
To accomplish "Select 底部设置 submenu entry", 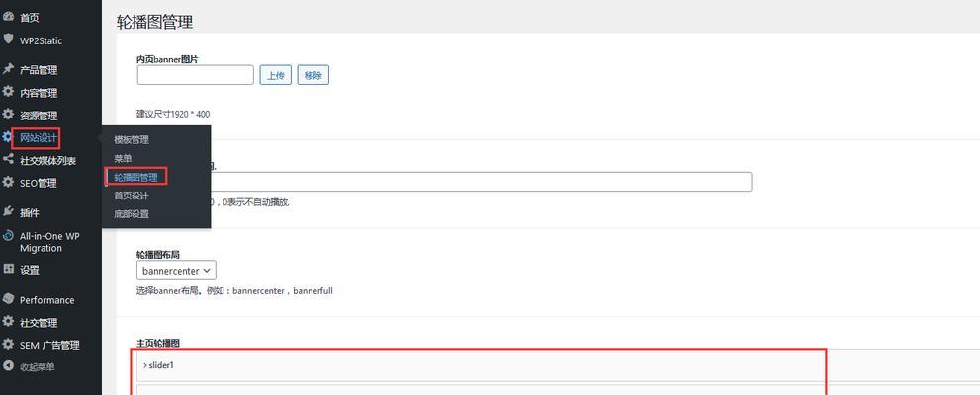I will pos(132,214).
